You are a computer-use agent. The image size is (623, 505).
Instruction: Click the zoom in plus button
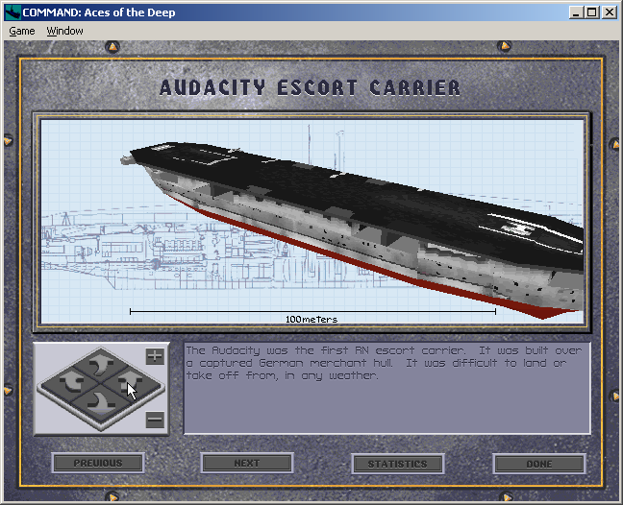point(155,356)
